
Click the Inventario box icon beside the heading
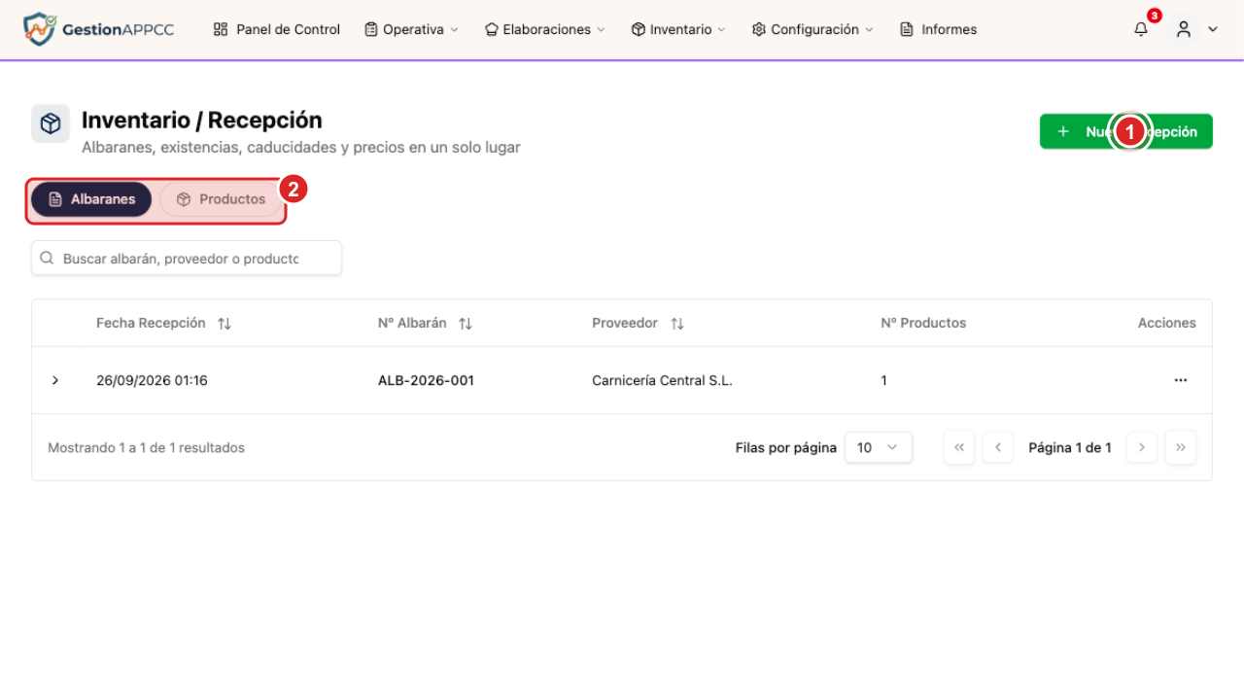pyautogui.click(x=51, y=123)
